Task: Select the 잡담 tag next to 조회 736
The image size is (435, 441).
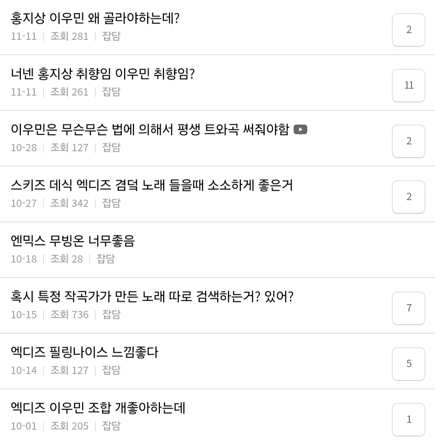Action: 111,314
